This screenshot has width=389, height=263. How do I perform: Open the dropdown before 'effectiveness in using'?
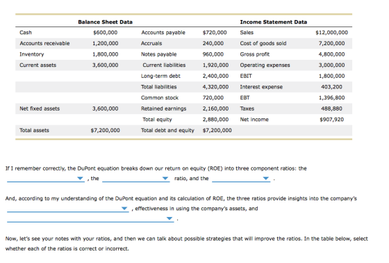point(68,209)
